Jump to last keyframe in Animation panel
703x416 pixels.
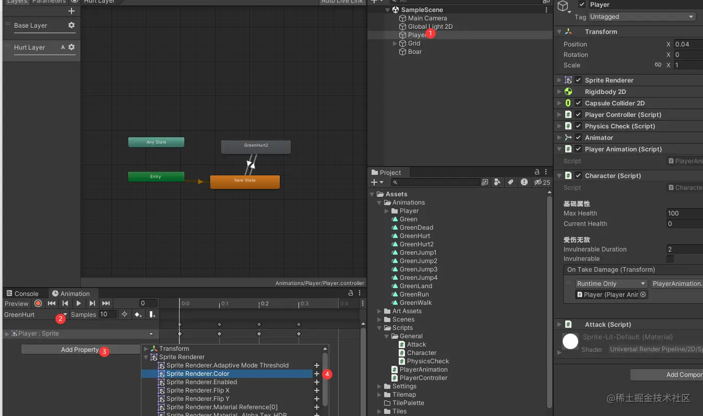(x=106, y=303)
